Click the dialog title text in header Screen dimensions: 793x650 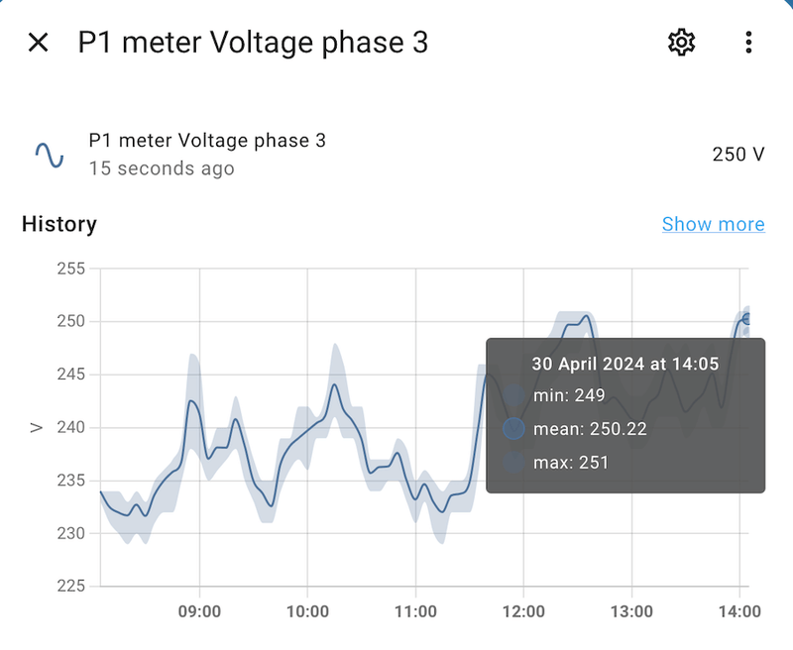pyautogui.click(x=253, y=43)
